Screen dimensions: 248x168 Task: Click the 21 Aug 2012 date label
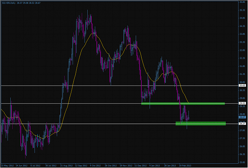66,166
